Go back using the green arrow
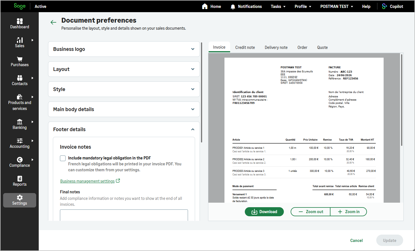The image size is (415, 251). tap(53, 22)
